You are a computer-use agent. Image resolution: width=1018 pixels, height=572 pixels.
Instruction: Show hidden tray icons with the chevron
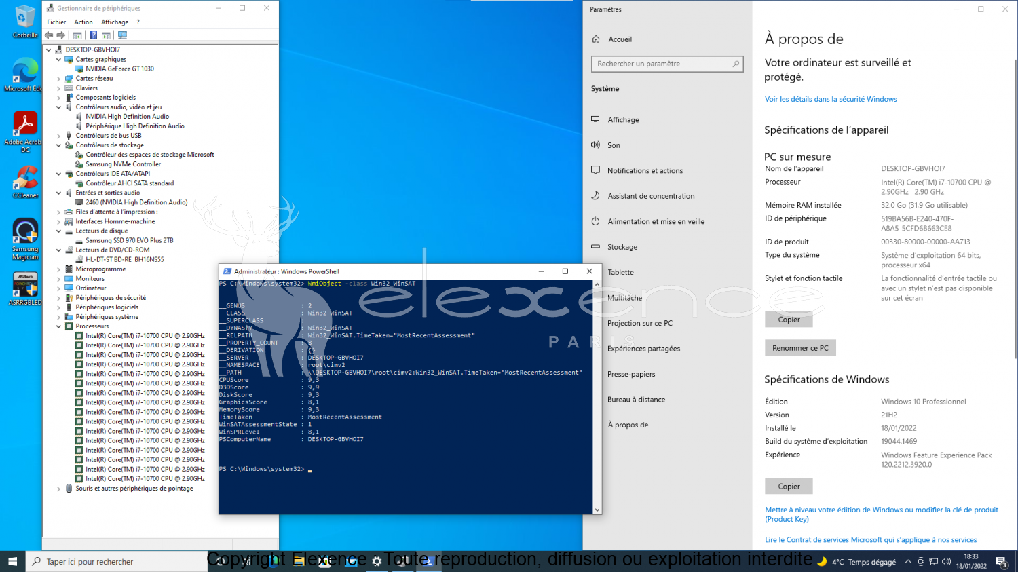click(x=908, y=561)
